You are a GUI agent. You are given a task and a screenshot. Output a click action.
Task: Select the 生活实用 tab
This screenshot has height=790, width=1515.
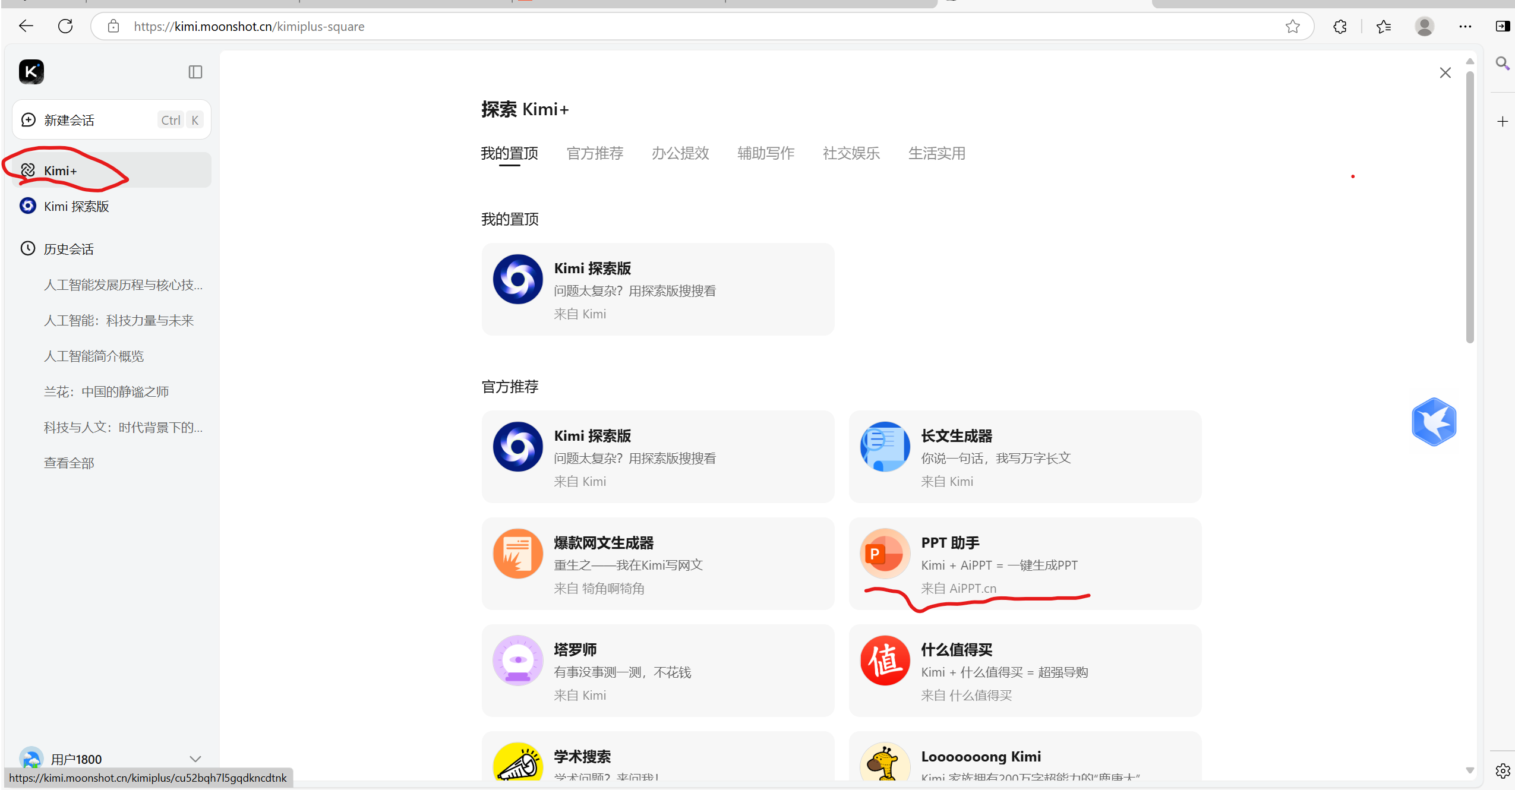(936, 153)
